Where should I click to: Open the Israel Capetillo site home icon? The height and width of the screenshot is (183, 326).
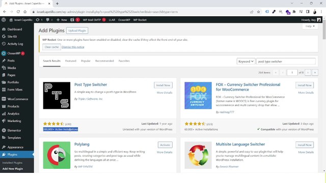pos(11,20)
